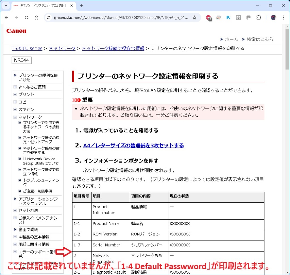Open the tab search dropdown arrow
The height and width of the screenshot is (275, 290).
click(6, 6)
